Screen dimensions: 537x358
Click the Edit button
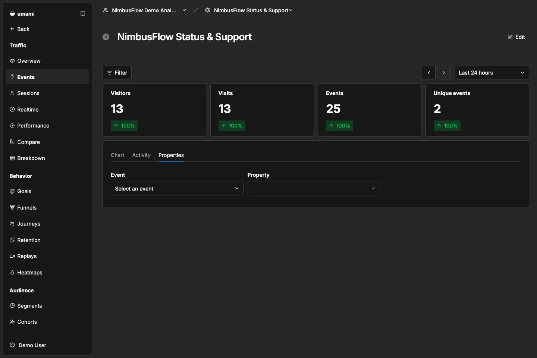[516, 37]
